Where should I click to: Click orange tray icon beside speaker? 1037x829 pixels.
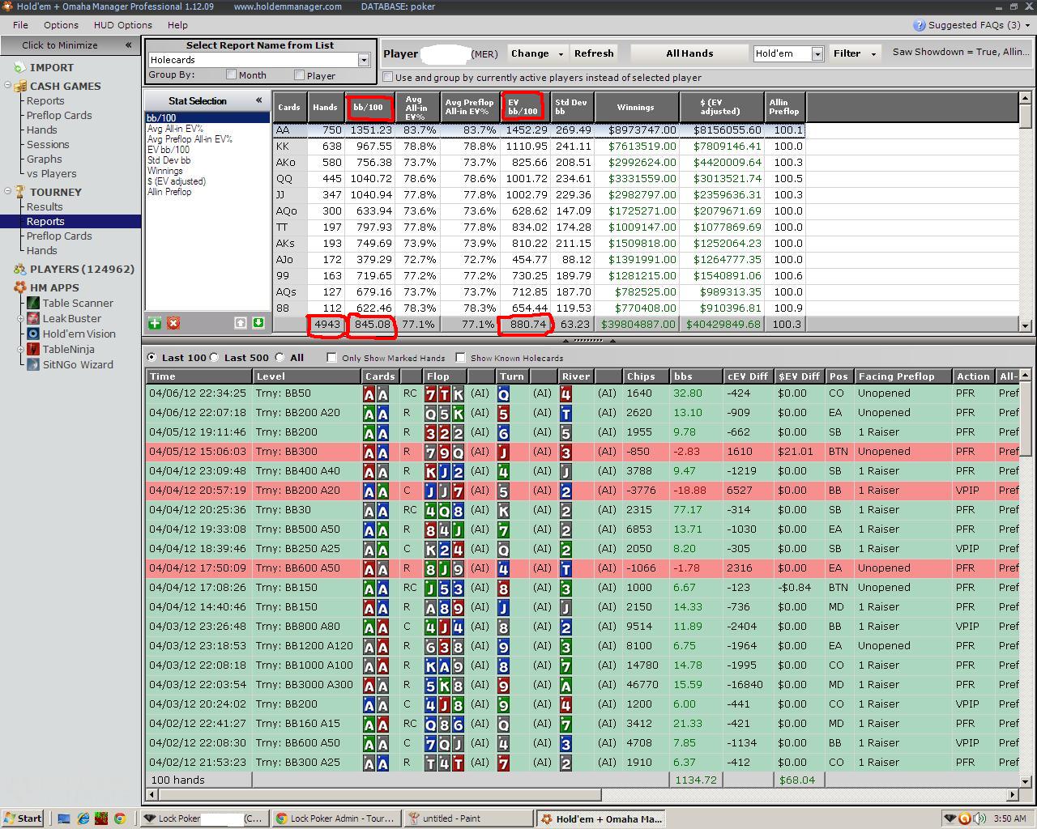[x=965, y=818]
